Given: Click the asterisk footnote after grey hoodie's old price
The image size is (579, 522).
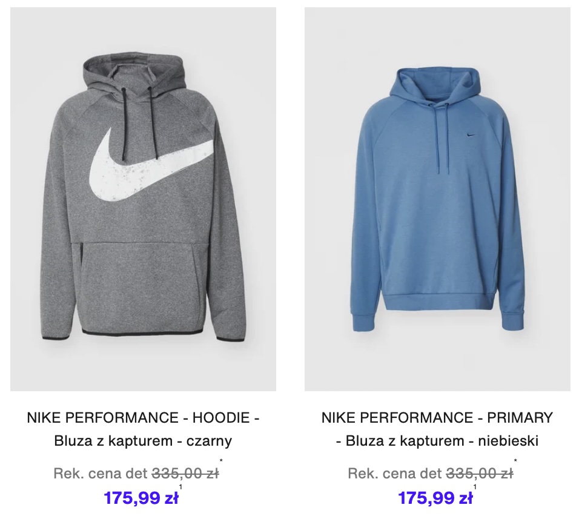Looking at the screenshot, I should point(221,461).
